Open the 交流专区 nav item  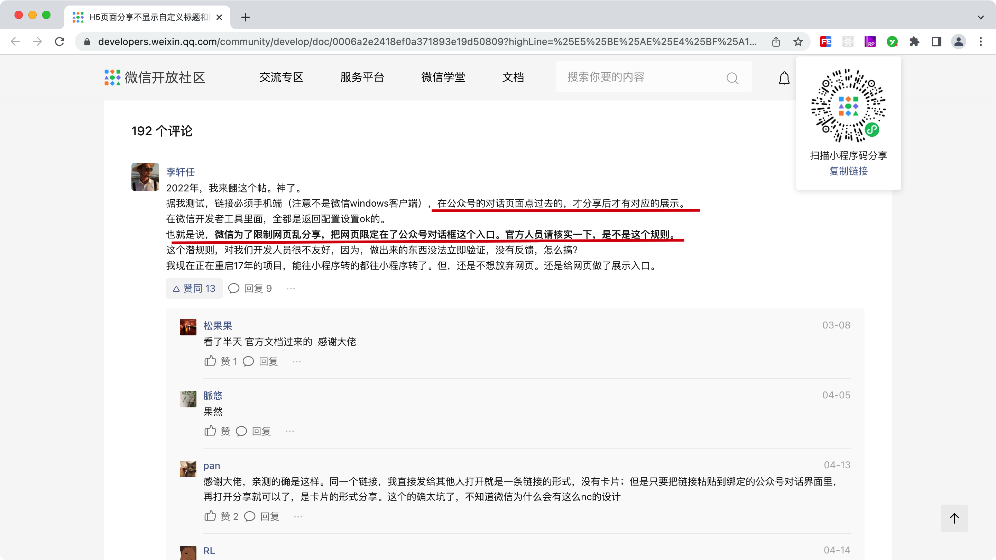281,77
